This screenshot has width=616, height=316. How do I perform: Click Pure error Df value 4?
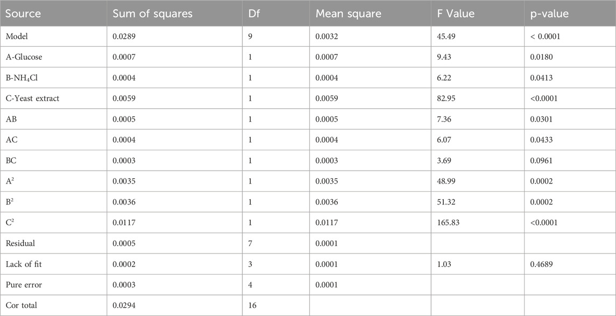[251, 284]
